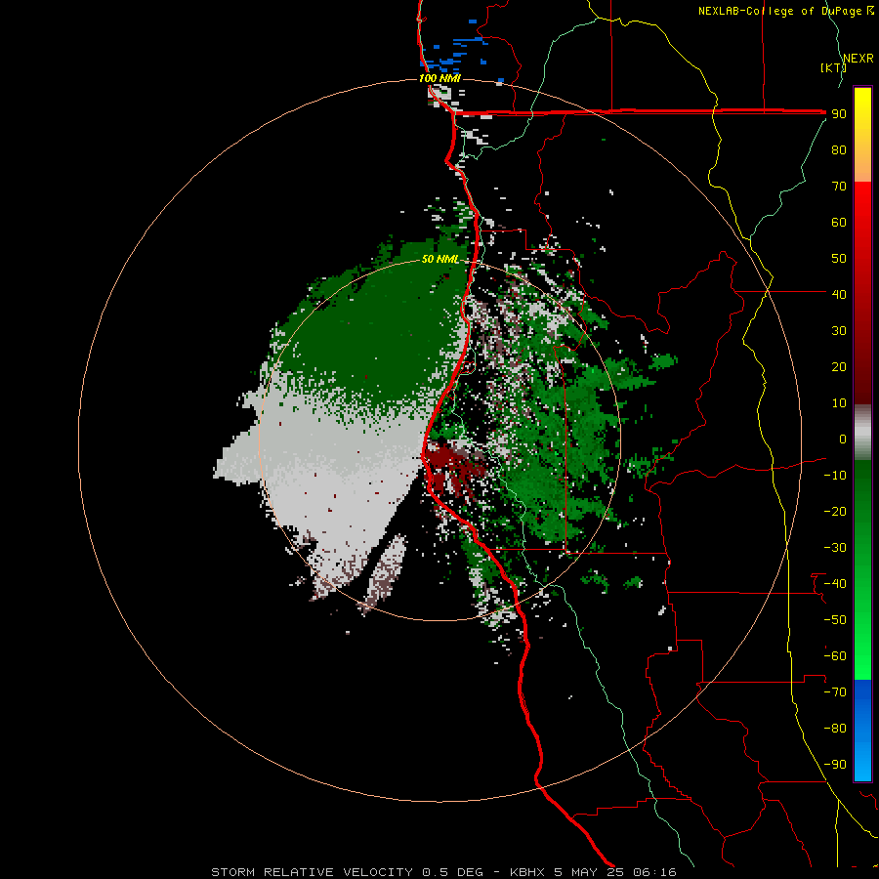This screenshot has width=879, height=879.
Task: Click the yellow-orange segment of the color bar
Action: click(x=862, y=135)
